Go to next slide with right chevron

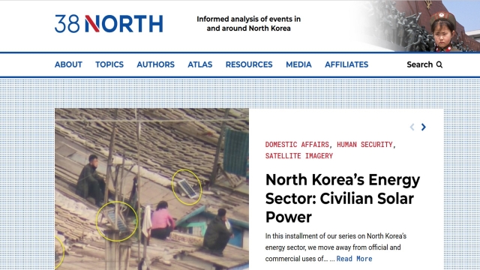tap(423, 127)
